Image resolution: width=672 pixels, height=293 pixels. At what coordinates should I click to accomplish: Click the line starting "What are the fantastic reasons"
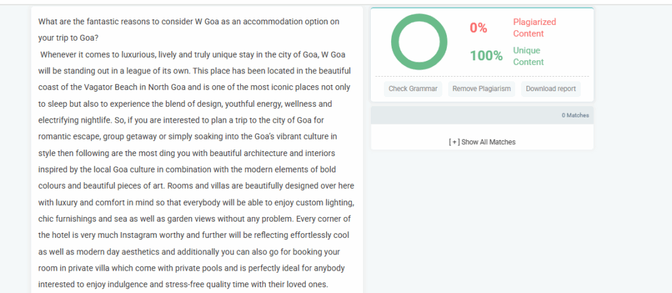click(x=188, y=21)
